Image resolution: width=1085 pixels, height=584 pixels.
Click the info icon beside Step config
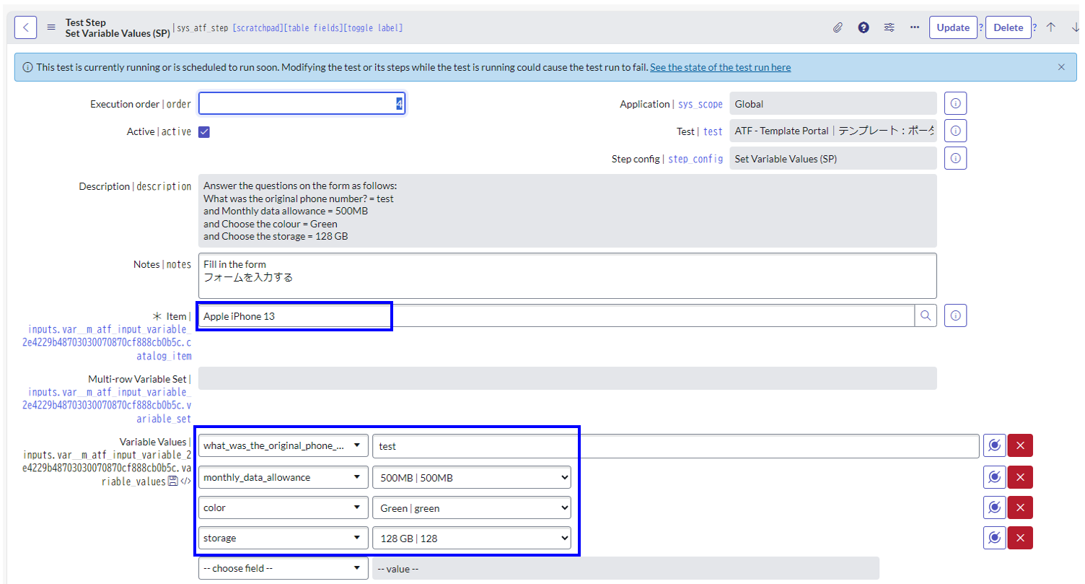[956, 157]
